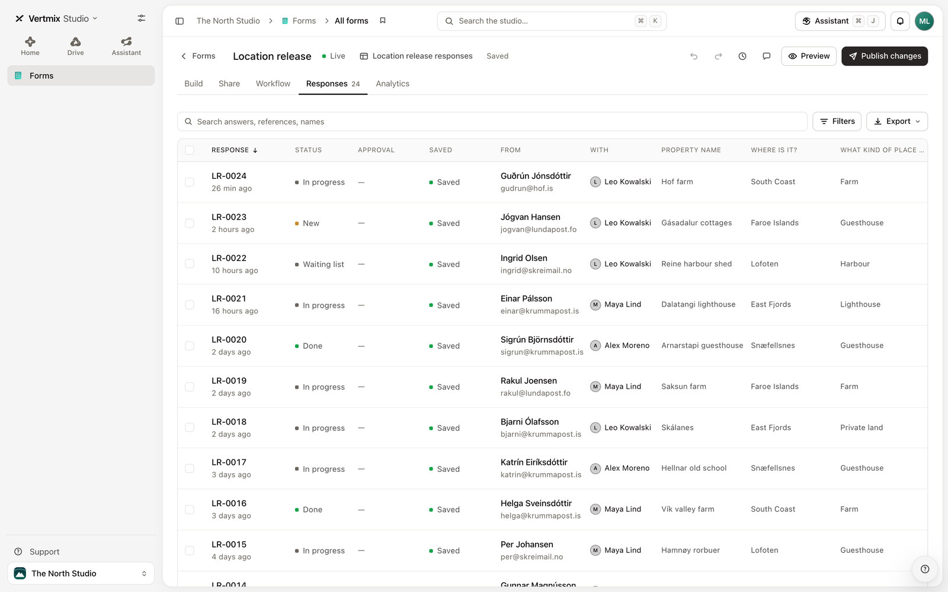The height and width of the screenshot is (592, 948).
Task: Open the LR-0019 response
Action: 229,381
